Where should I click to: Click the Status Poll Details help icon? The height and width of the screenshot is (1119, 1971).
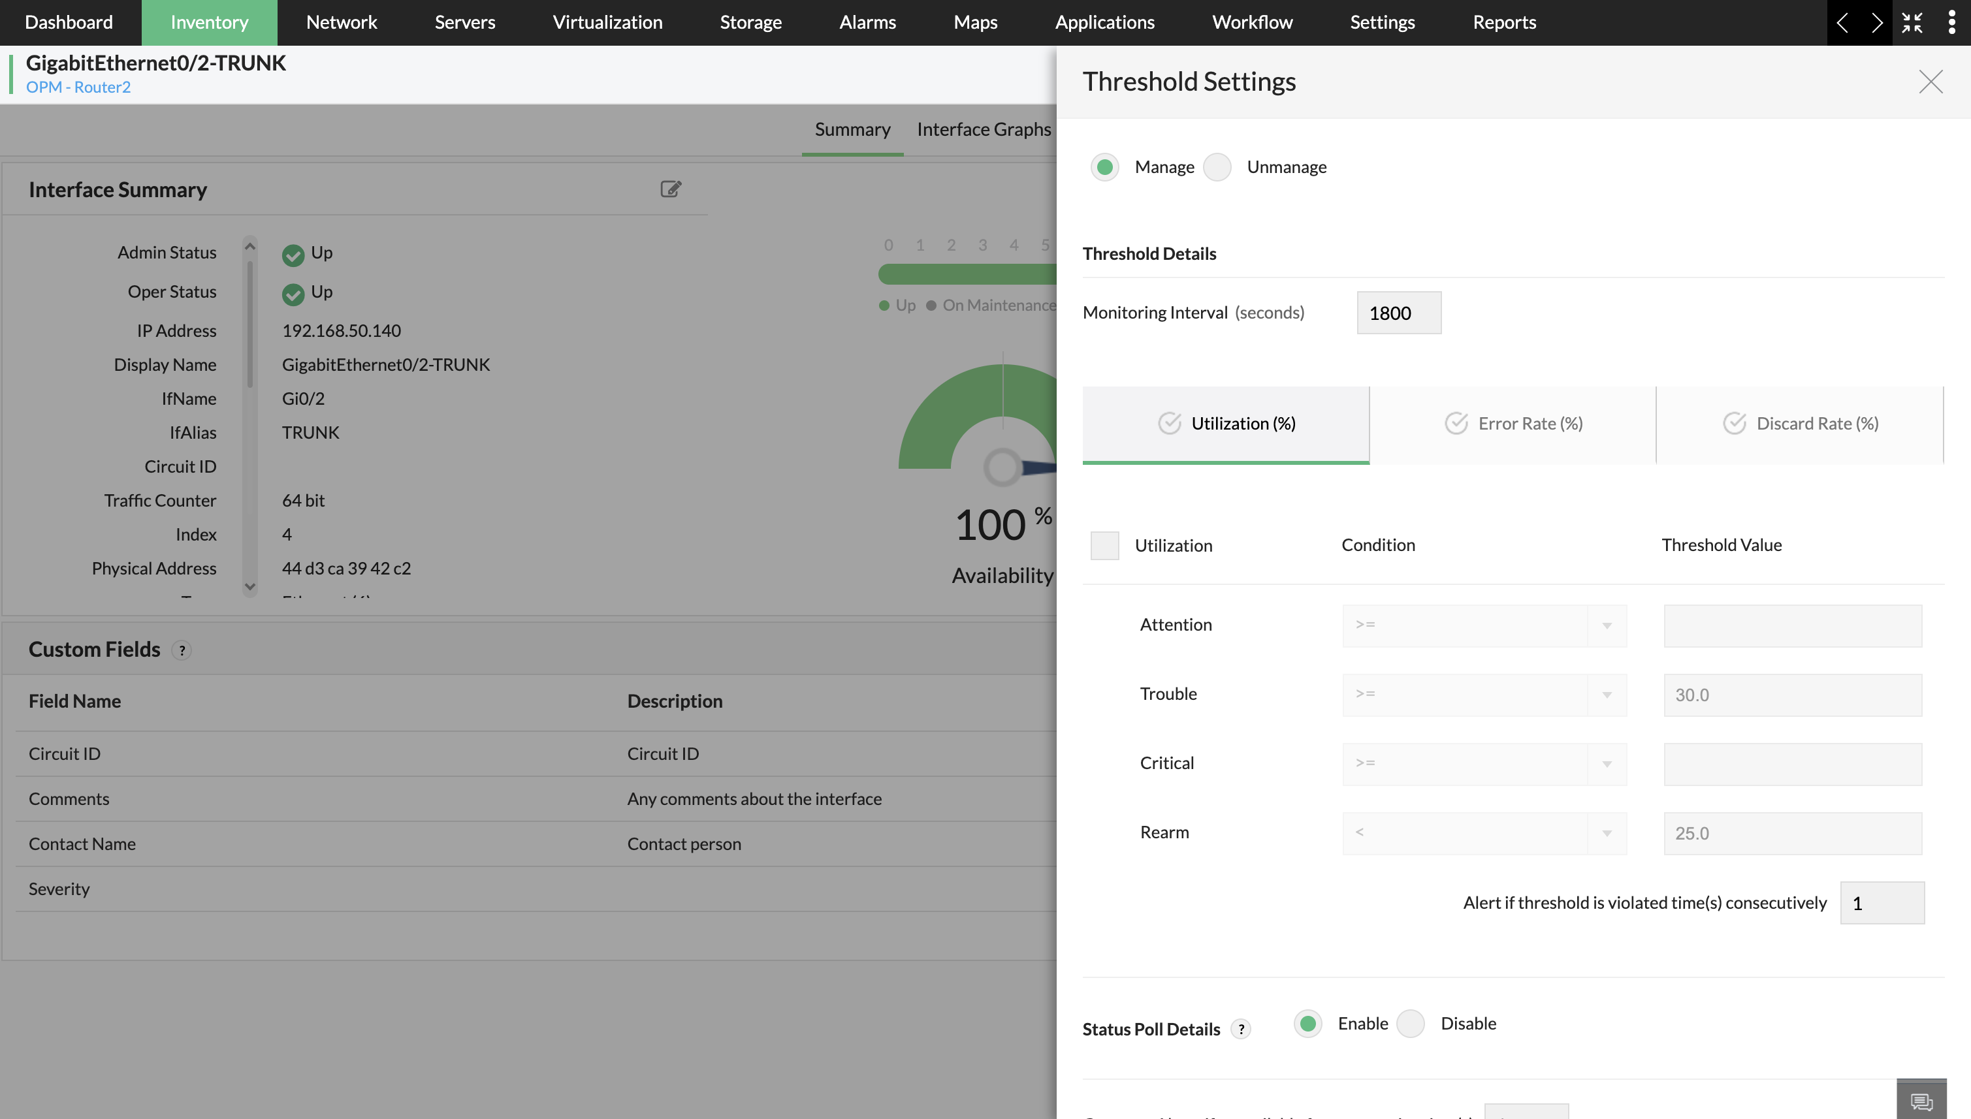[1241, 1029]
